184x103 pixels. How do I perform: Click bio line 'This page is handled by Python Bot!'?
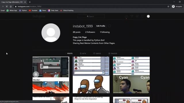(89, 40)
